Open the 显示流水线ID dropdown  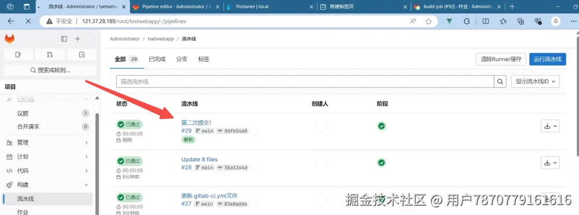coord(536,81)
